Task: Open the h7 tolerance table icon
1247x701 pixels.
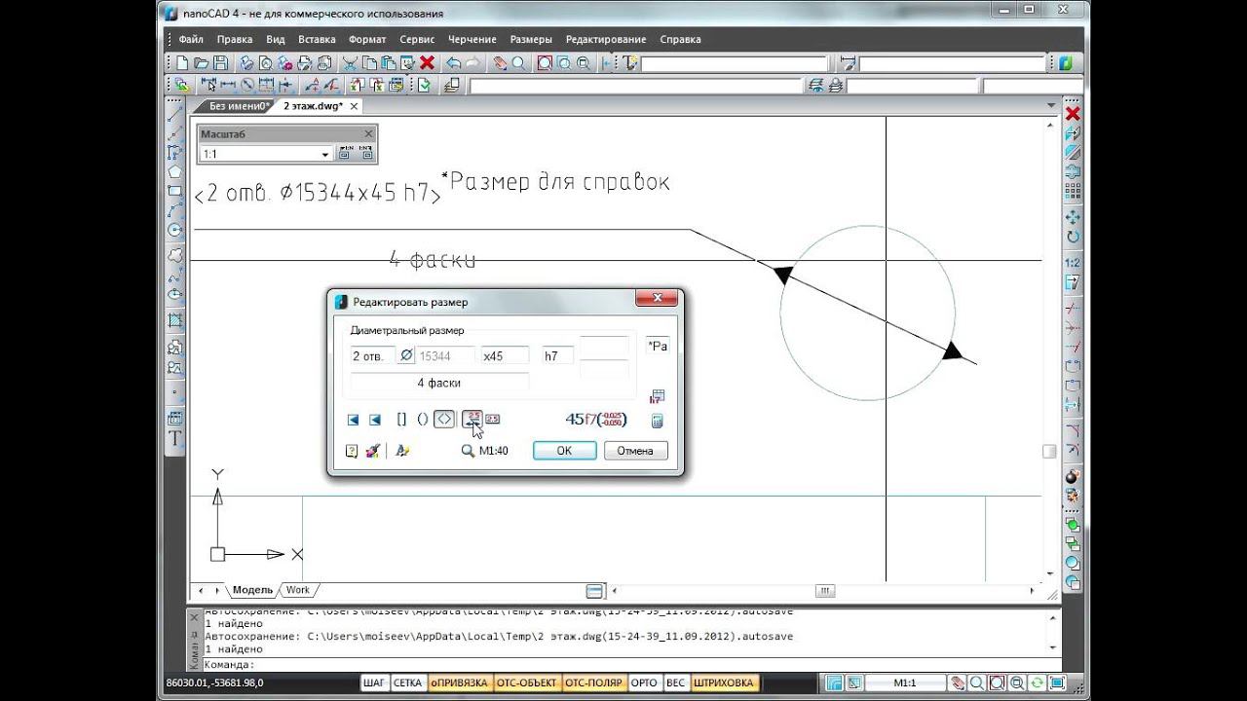Action: (x=657, y=396)
